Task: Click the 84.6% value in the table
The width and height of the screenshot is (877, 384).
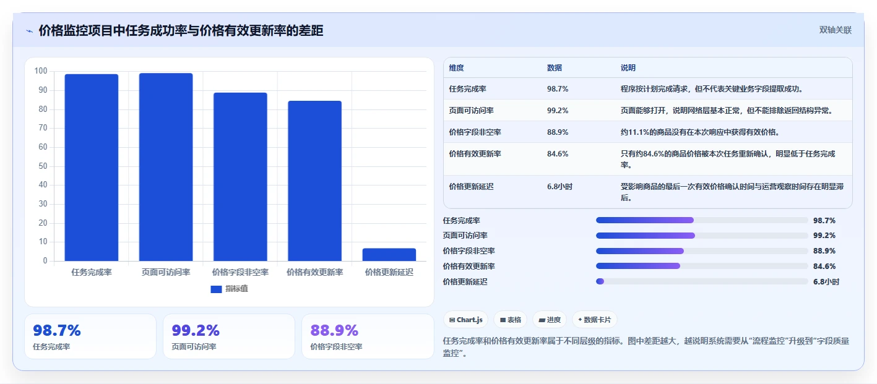Action: [558, 154]
